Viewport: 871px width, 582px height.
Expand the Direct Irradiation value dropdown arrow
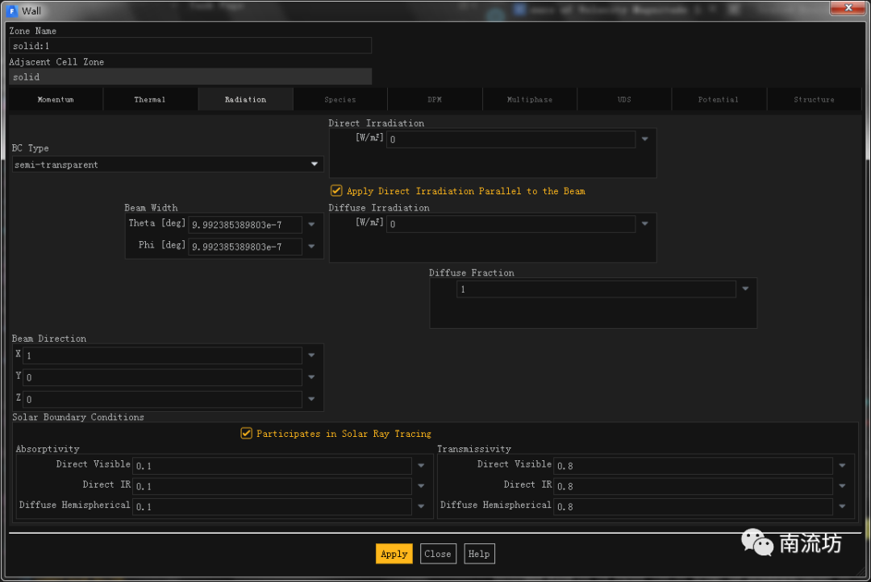[644, 139]
